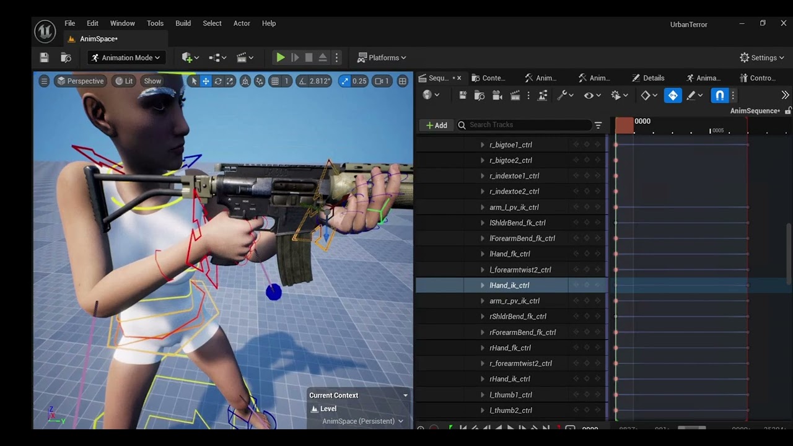Toggle Sequencer snapping magnet button
Screen dimensions: 793x446
pos(719,95)
